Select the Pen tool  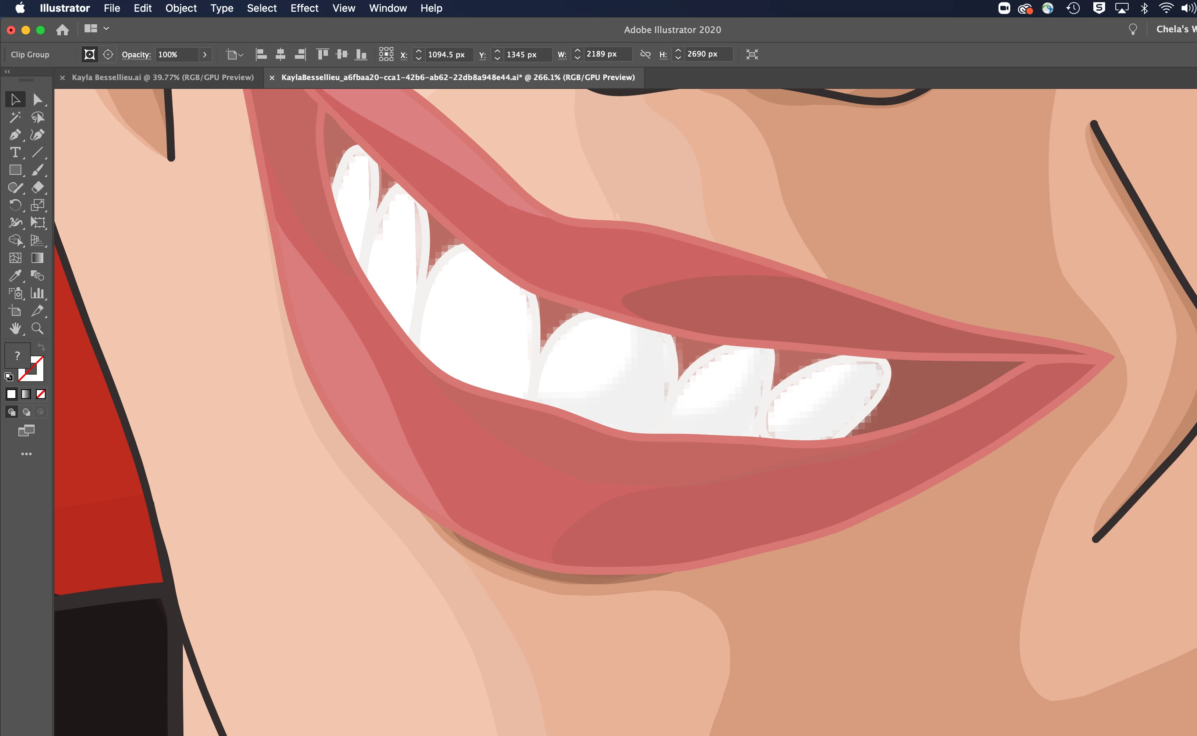(x=15, y=135)
